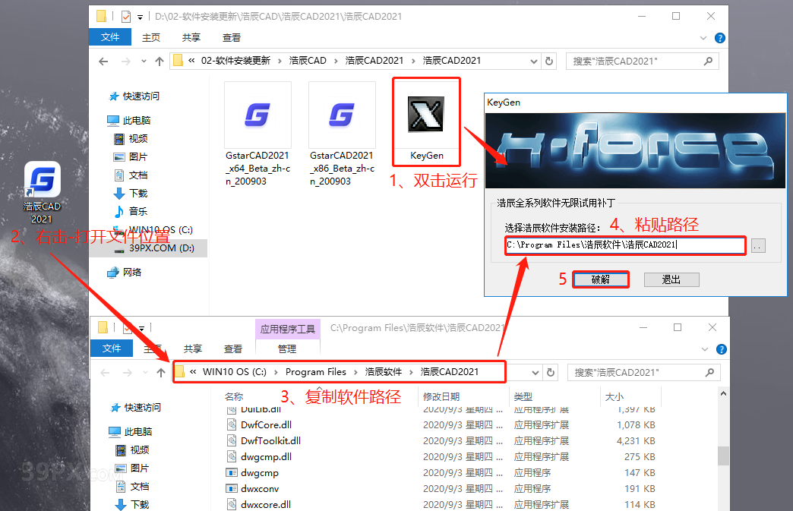Click the WIN10 OS (C:) breadcrumb in the bottom address bar

tap(235, 372)
